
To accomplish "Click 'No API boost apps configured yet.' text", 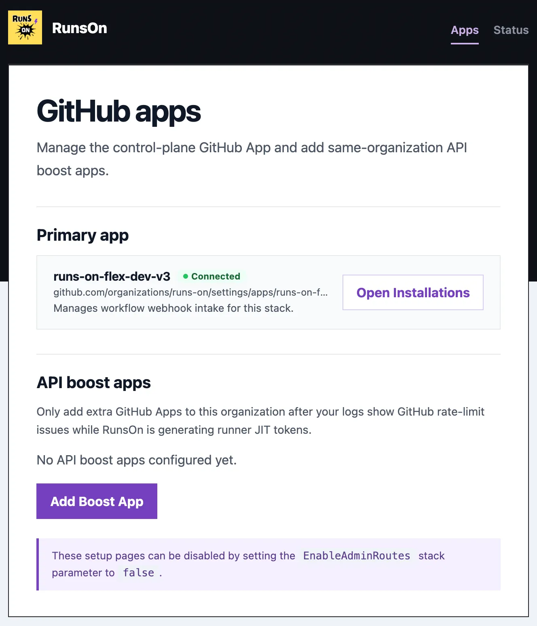I will (x=137, y=460).
